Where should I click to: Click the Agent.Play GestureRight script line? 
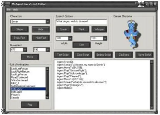coord(72,70)
